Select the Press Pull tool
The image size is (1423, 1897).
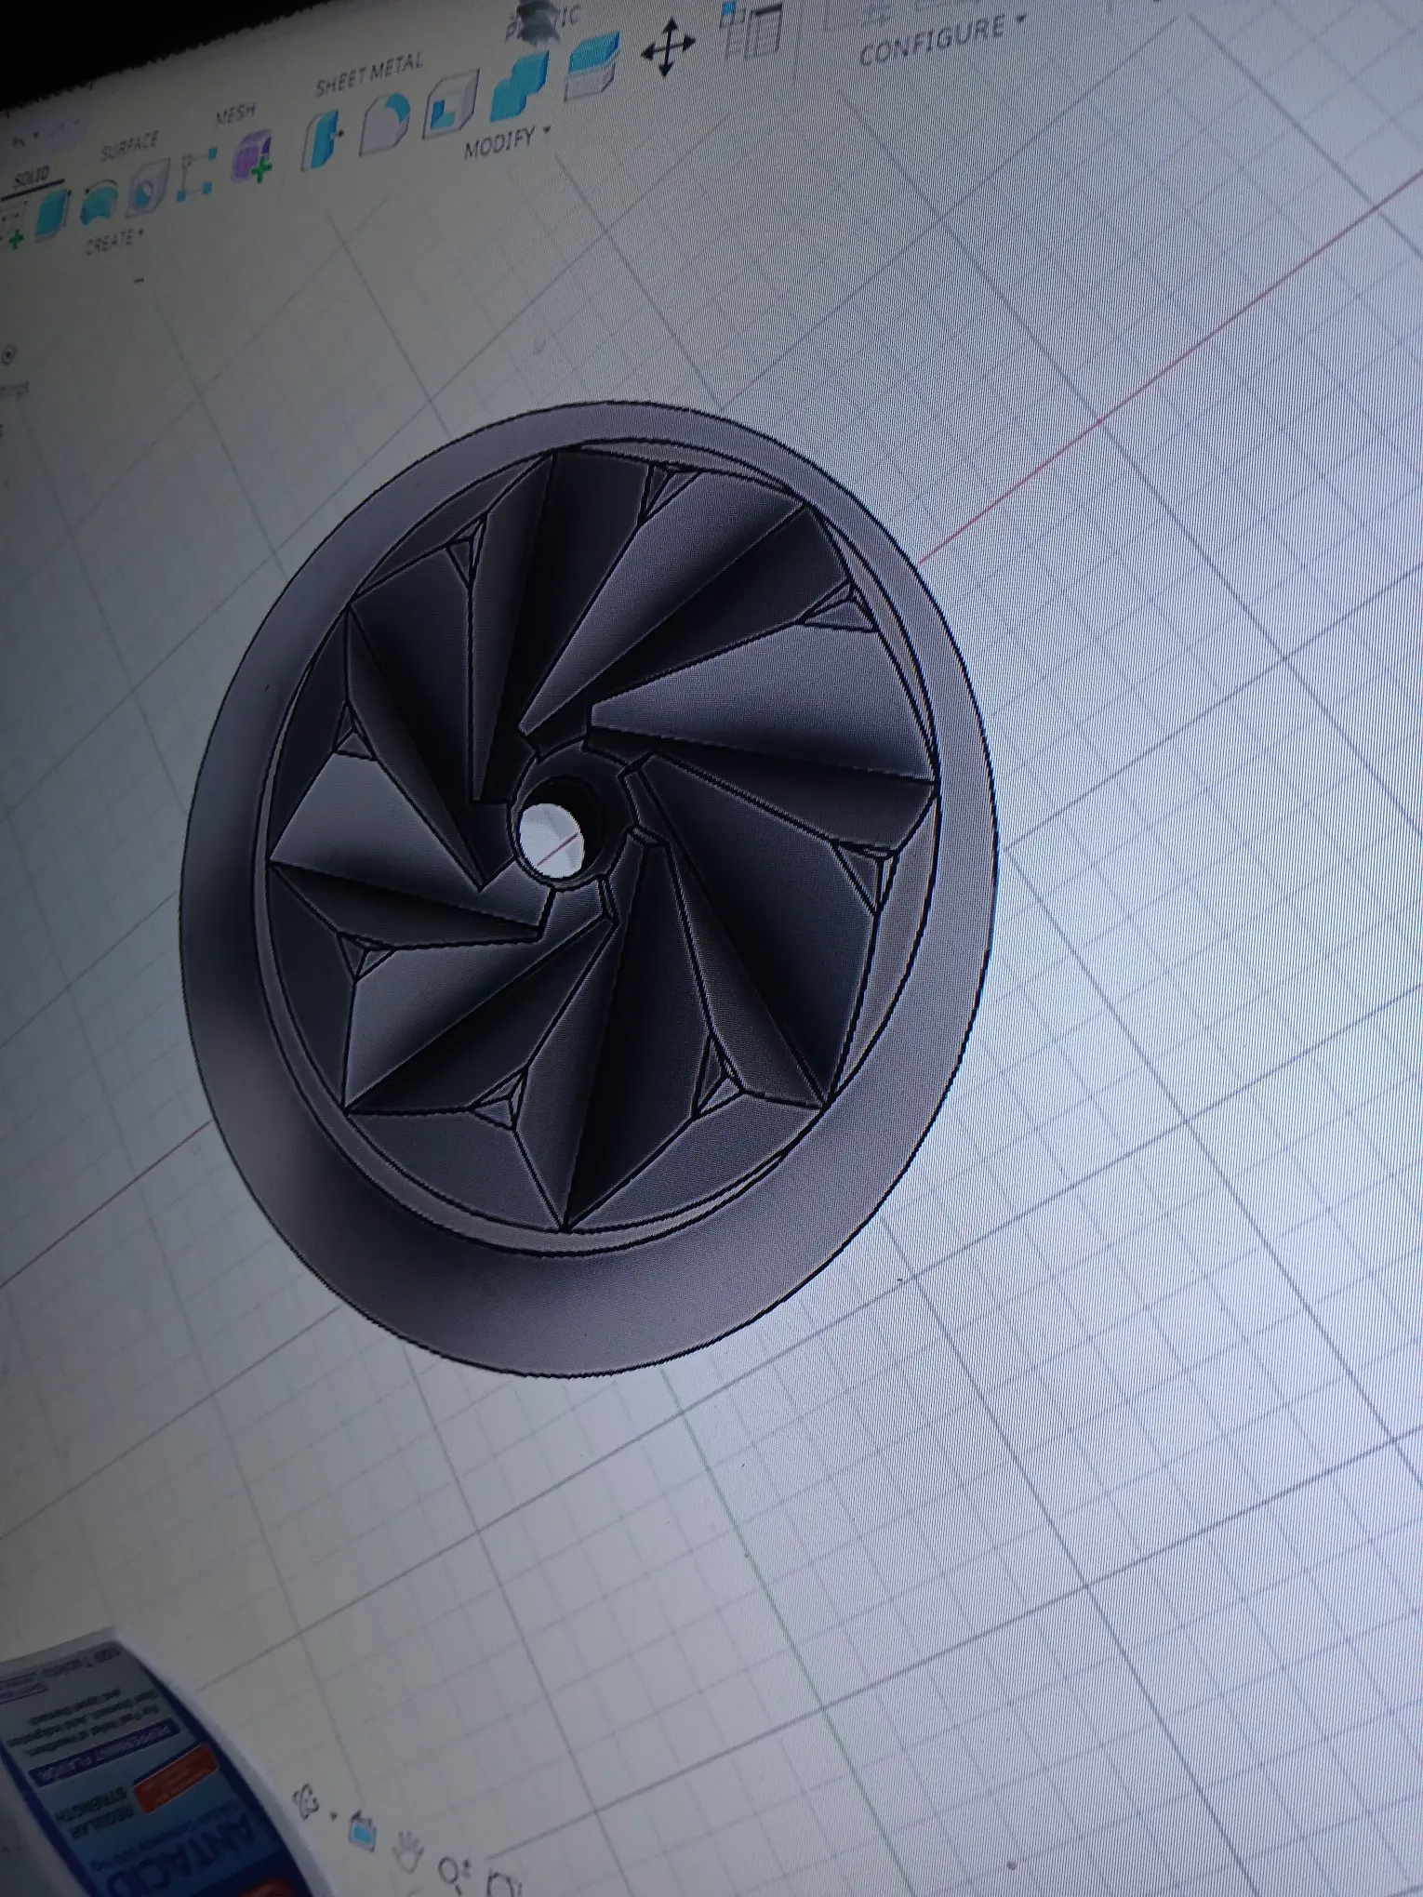coord(323,139)
